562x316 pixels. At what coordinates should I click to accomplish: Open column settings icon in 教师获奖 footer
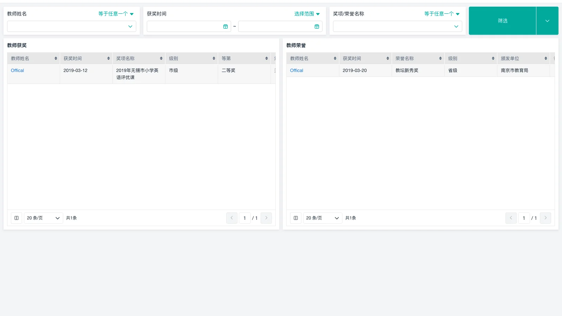17,218
